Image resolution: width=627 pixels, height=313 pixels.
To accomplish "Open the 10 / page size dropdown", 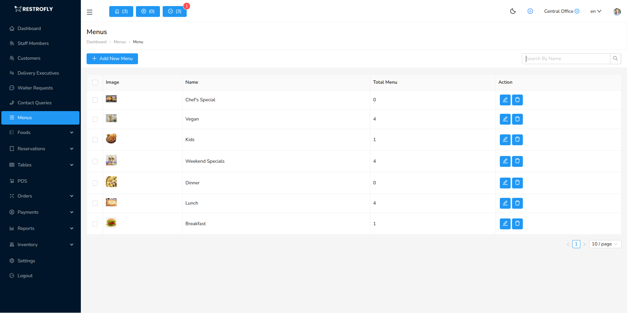I will tap(605, 244).
